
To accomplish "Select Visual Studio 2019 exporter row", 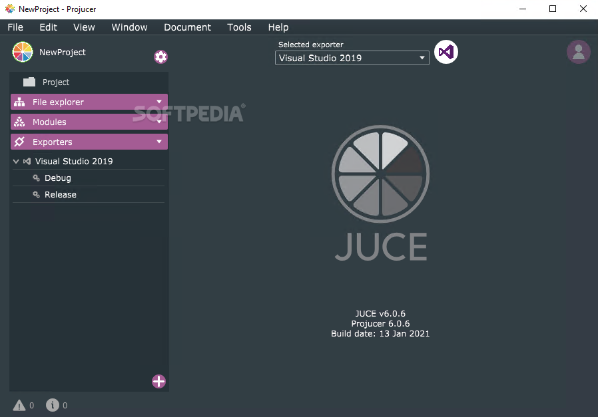I will pos(89,162).
